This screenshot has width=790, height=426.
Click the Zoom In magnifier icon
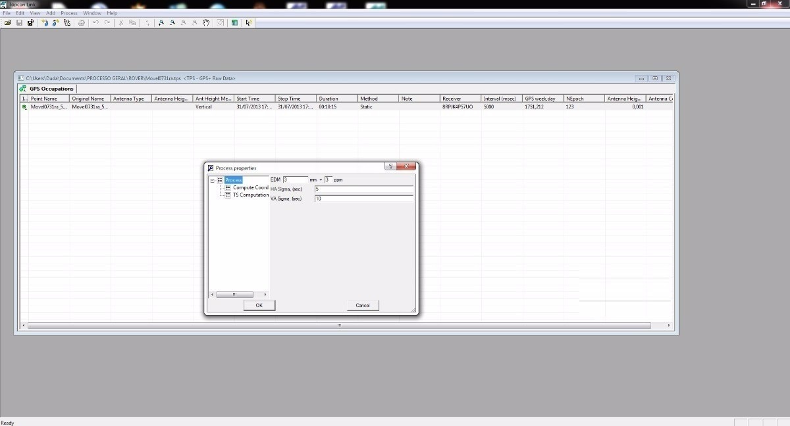pyautogui.click(x=161, y=22)
